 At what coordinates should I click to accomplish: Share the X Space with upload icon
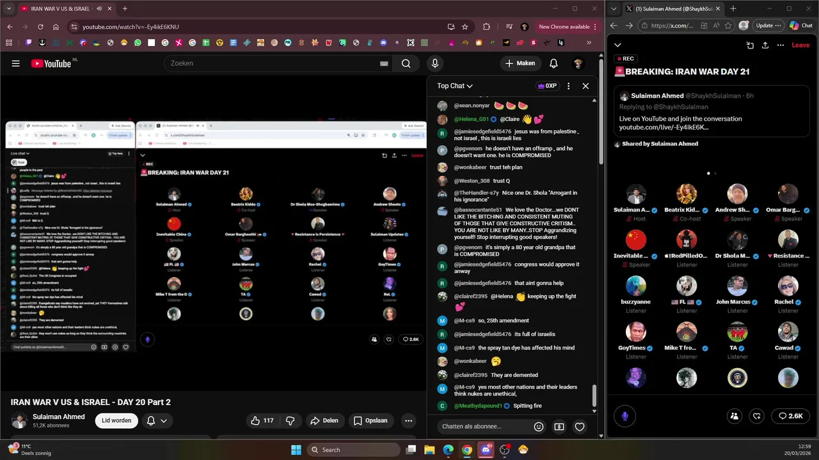click(x=765, y=45)
